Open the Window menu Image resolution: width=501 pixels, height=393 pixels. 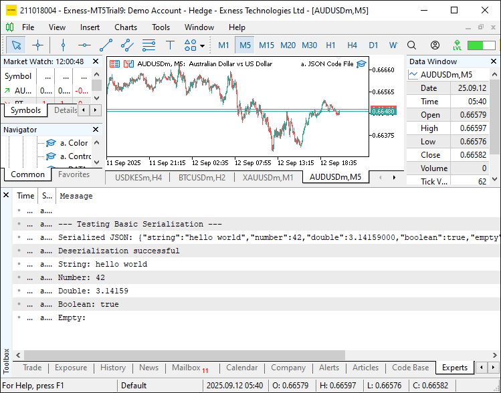pos(199,27)
